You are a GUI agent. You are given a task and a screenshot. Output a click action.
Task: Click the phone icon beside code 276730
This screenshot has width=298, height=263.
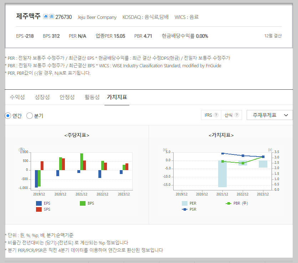52,16
